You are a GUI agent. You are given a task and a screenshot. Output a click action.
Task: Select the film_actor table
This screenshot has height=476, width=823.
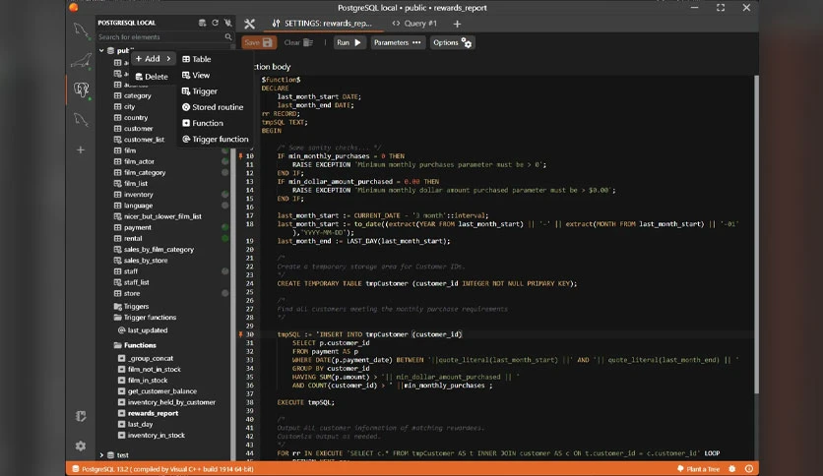point(134,161)
